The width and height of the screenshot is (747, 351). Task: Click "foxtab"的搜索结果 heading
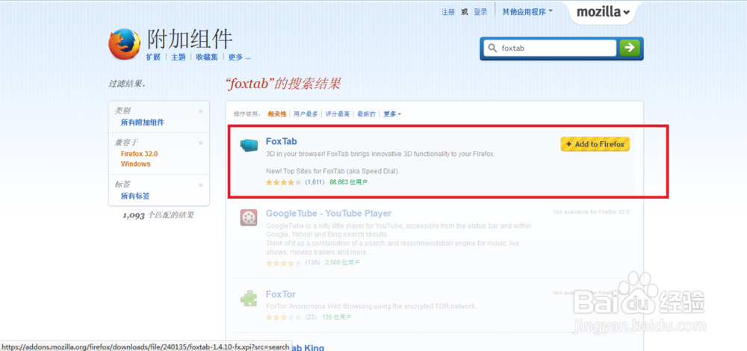[283, 84]
